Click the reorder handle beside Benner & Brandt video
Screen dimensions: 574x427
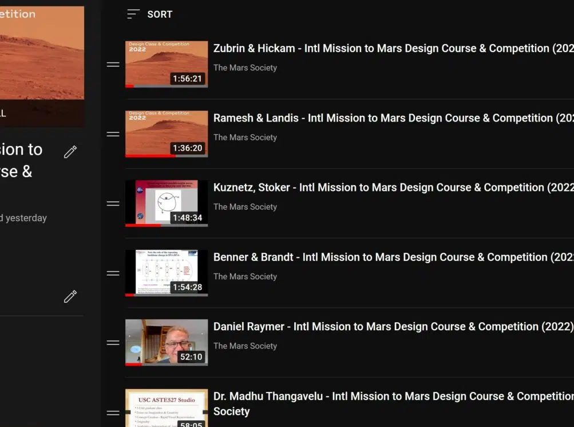113,273
